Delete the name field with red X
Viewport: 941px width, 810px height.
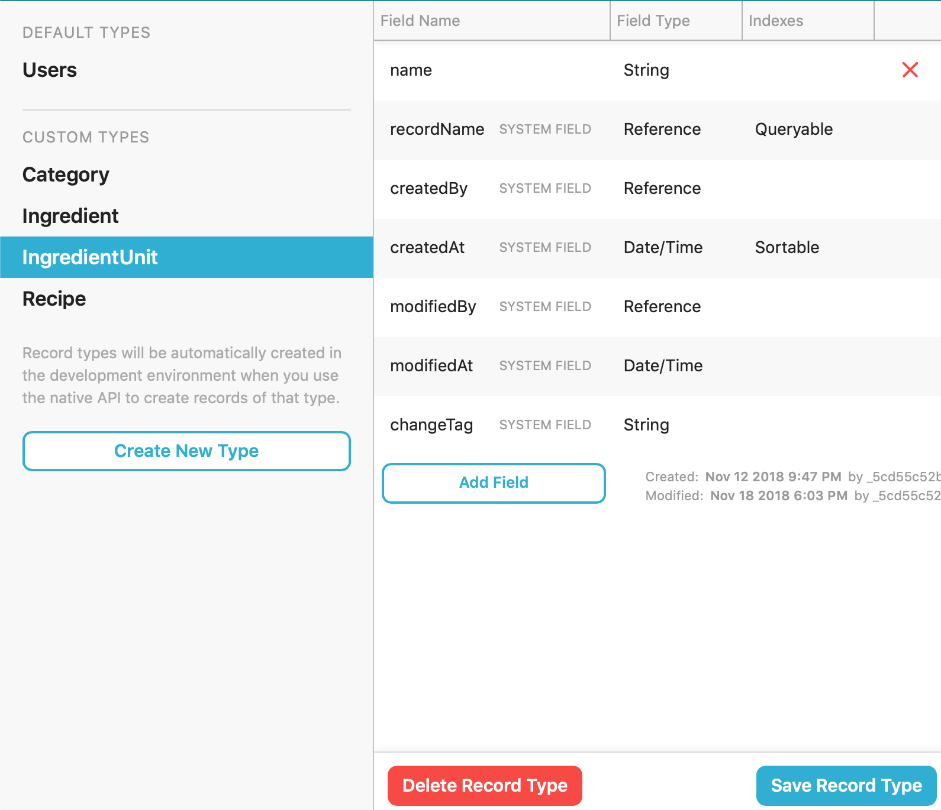click(910, 70)
